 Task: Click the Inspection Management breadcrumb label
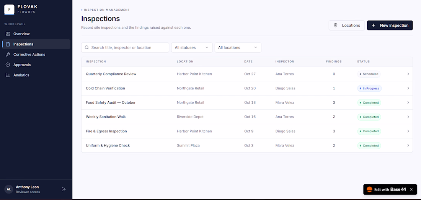pos(107,10)
